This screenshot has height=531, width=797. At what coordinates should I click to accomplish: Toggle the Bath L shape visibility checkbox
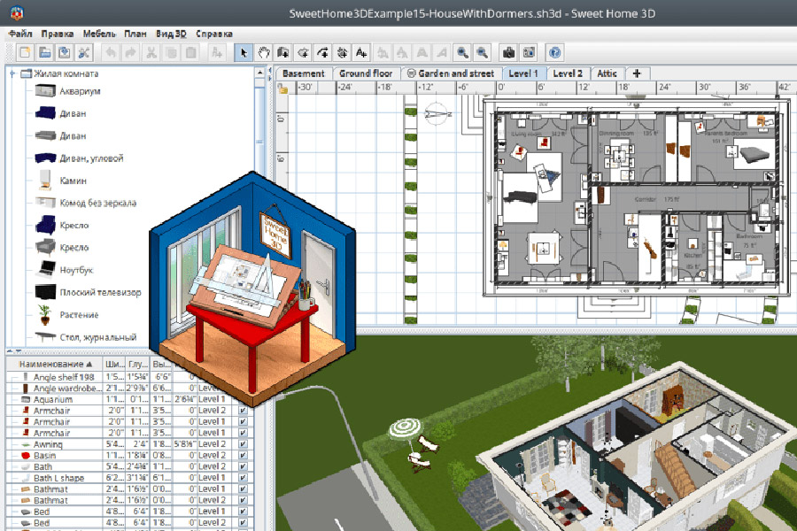(243, 478)
